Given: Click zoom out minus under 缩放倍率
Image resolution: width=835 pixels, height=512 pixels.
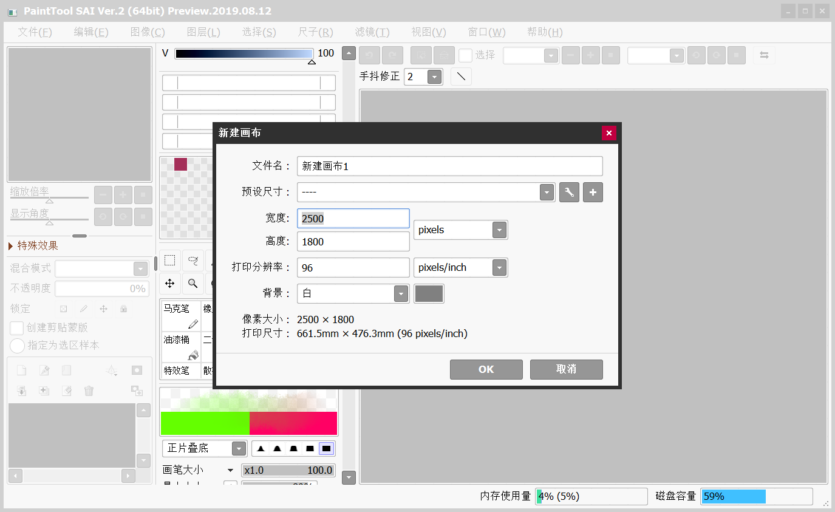Looking at the screenshot, I should [x=103, y=195].
